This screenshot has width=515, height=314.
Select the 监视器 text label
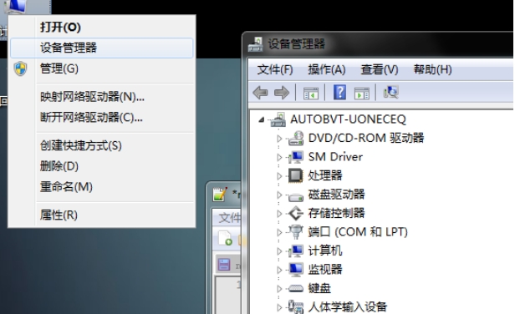point(325,270)
